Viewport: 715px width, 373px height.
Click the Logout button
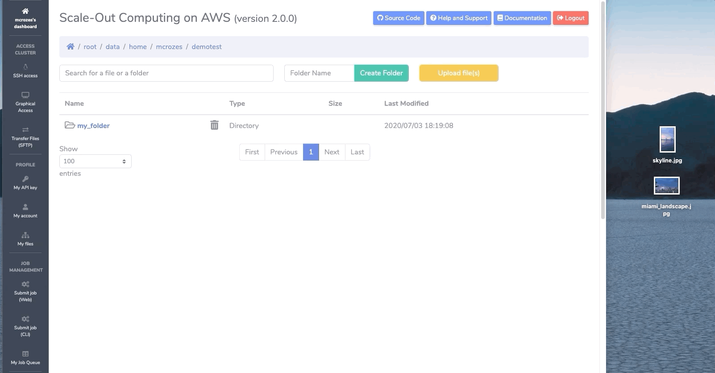click(570, 18)
